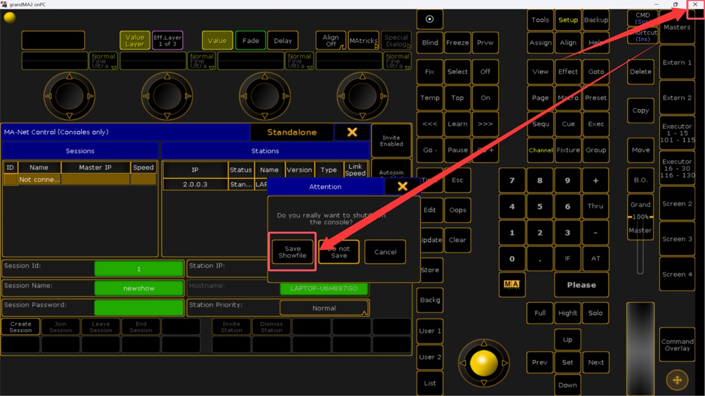Close the MA-Net Control window

pos(352,132)
